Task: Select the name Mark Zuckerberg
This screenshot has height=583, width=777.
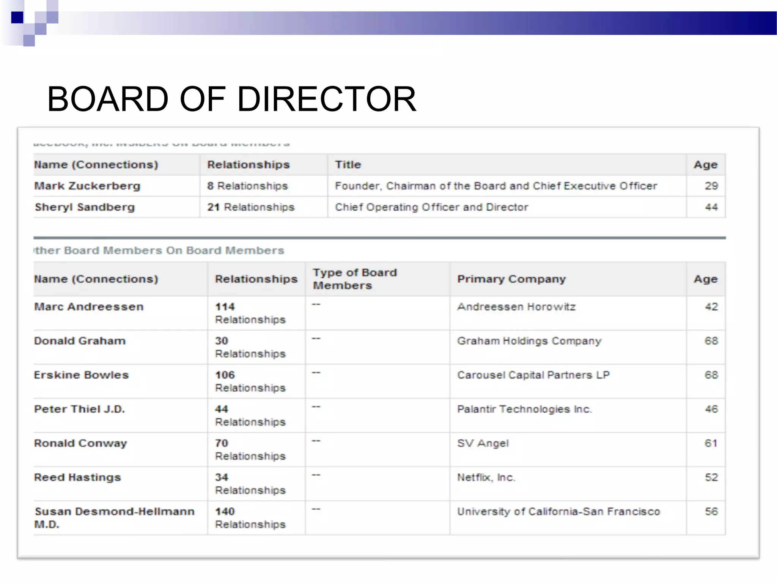Action: [x=87, y=186]
